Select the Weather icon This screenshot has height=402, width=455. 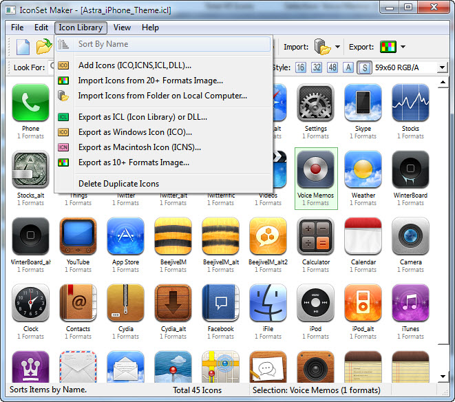pyautogui.click(x=363, y=169)
